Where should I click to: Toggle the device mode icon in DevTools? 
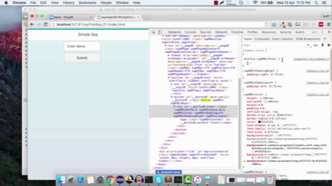tap(160, 32)
